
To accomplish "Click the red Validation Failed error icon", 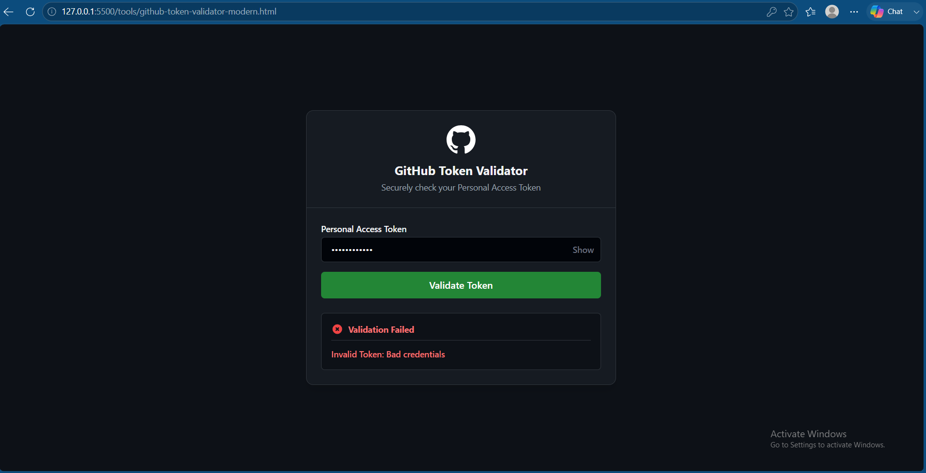I will click(337, 329).
